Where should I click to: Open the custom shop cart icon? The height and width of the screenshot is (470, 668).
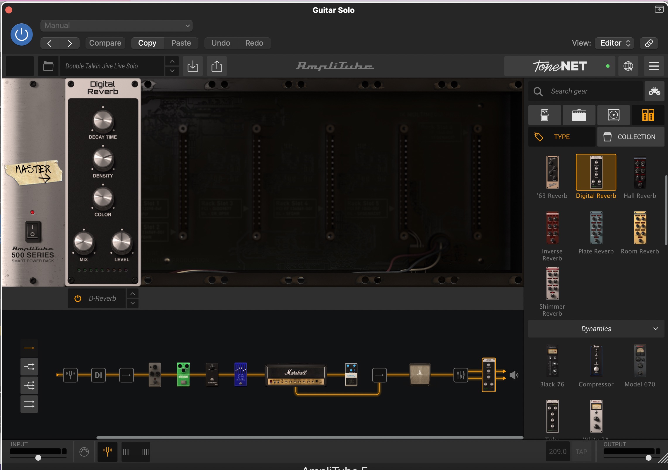point(654,91)
